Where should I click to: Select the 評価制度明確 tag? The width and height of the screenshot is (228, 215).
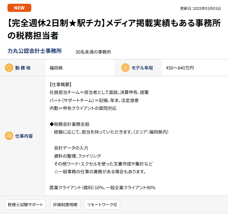[65, 204]
